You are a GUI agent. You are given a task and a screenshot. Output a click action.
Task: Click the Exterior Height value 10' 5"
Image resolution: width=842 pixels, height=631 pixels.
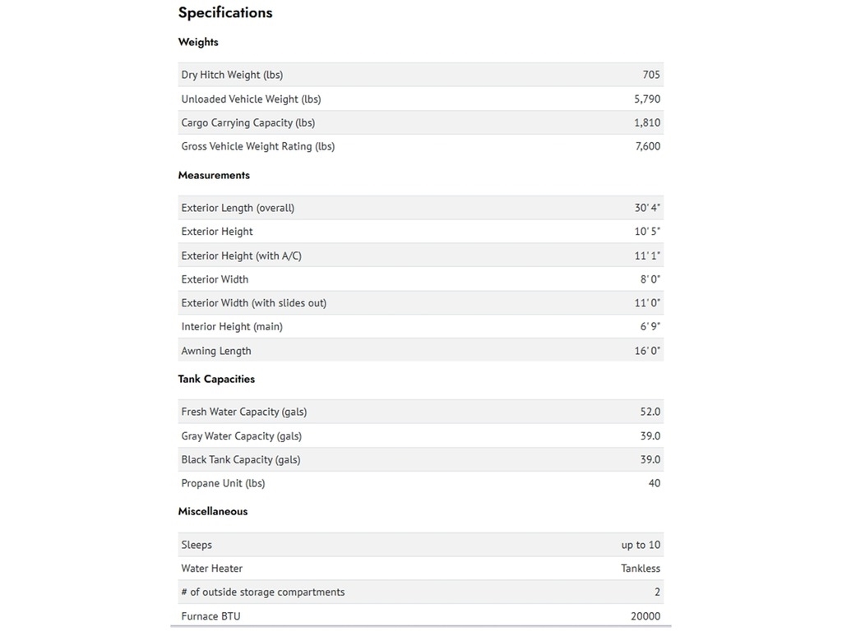coord(647,231)
